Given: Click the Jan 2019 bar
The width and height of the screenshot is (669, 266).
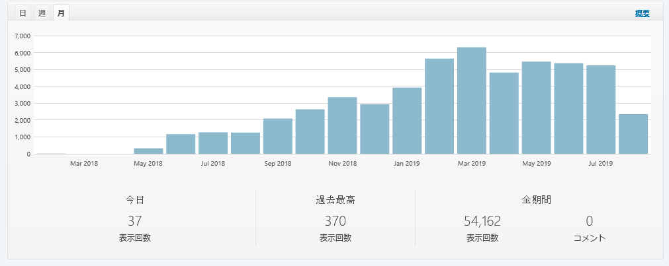Looking at the screenshot, I should click(x=407, y=121).
